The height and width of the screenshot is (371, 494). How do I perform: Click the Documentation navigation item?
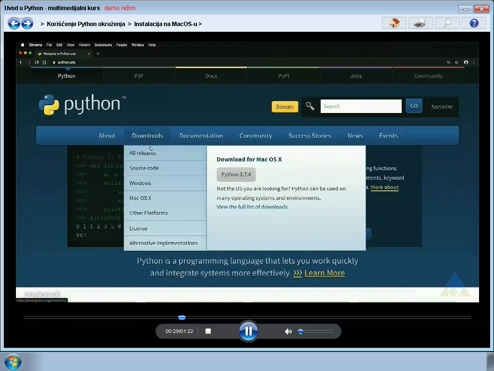(x=201, y=136)
